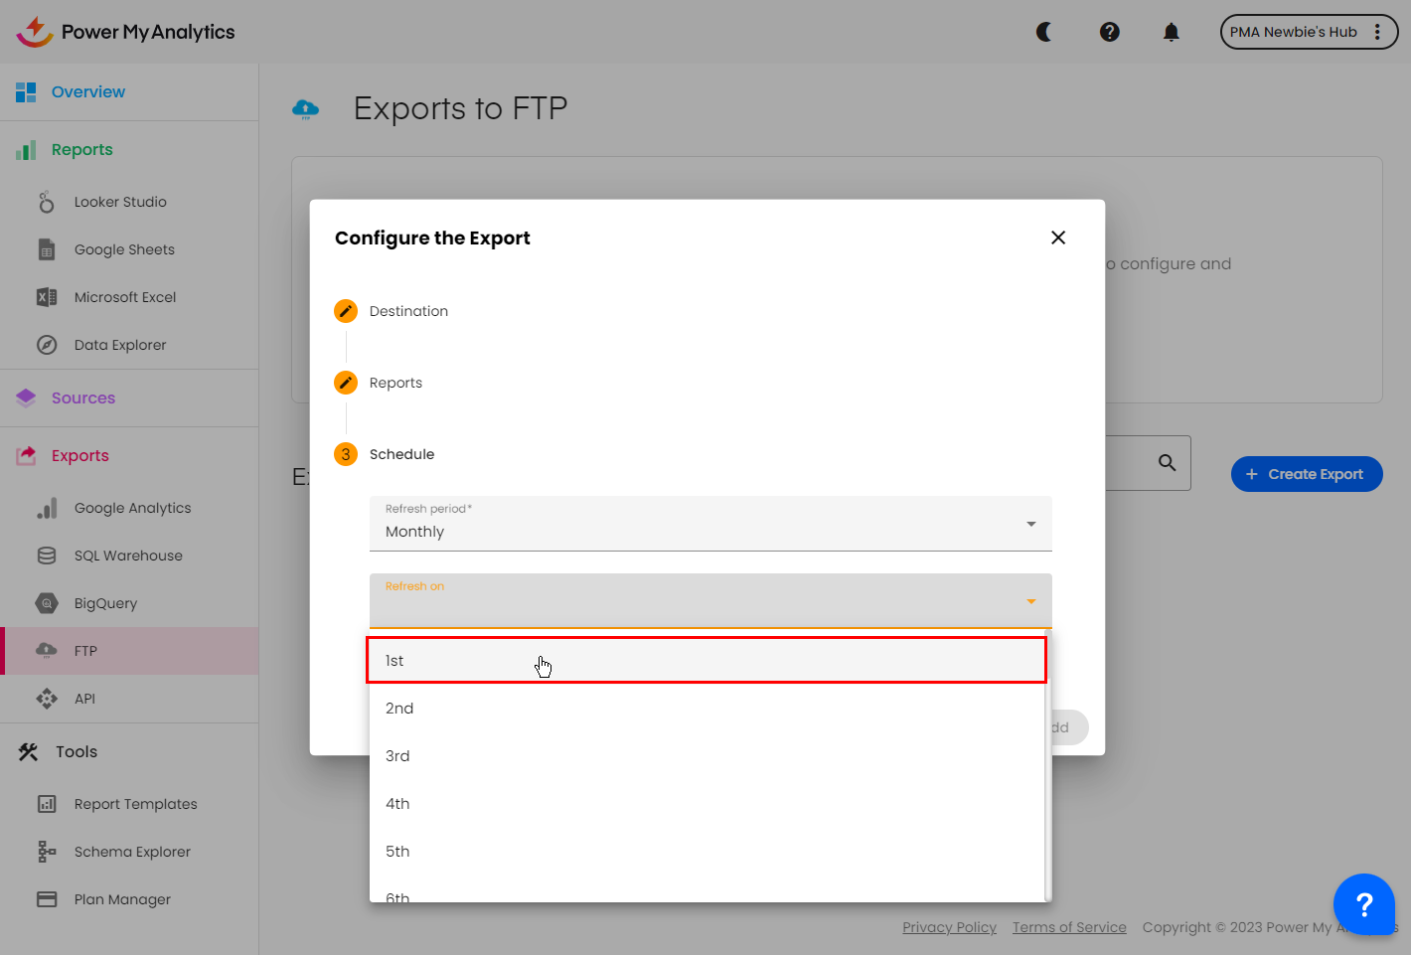Viewport: 1411px width, 955px height.
Task: Open Schema Explorer tool
Action: pos(132,852)
